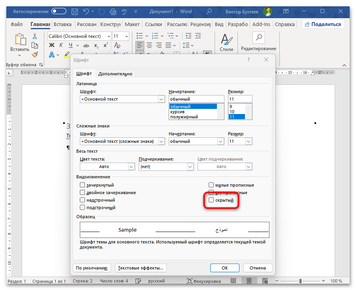
Task: Expand the Цвет текста dropdown
Action: [131, 167]
